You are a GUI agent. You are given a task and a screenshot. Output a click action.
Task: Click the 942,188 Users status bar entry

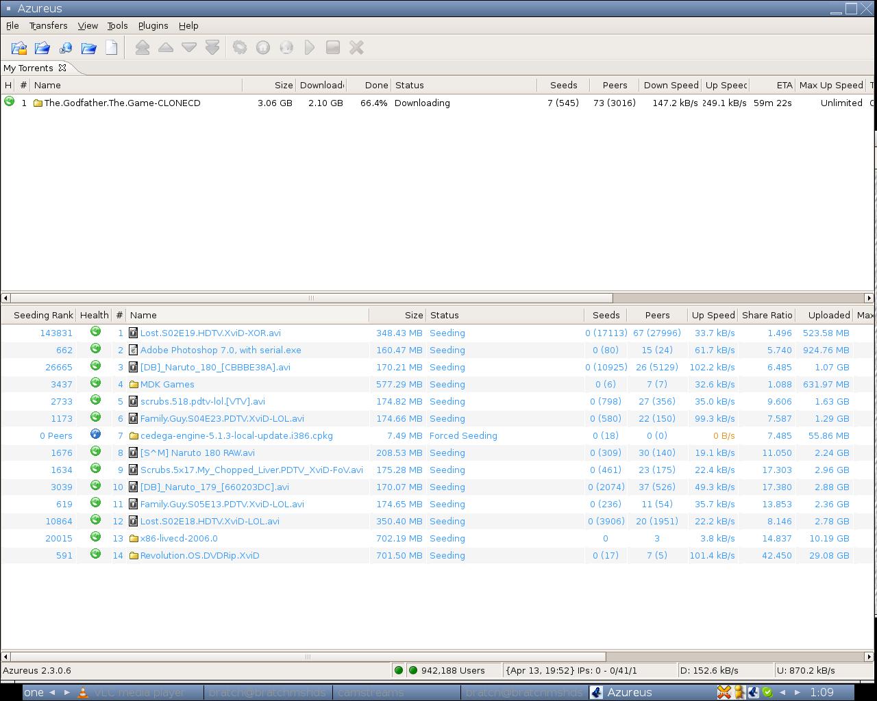point(453,670)
